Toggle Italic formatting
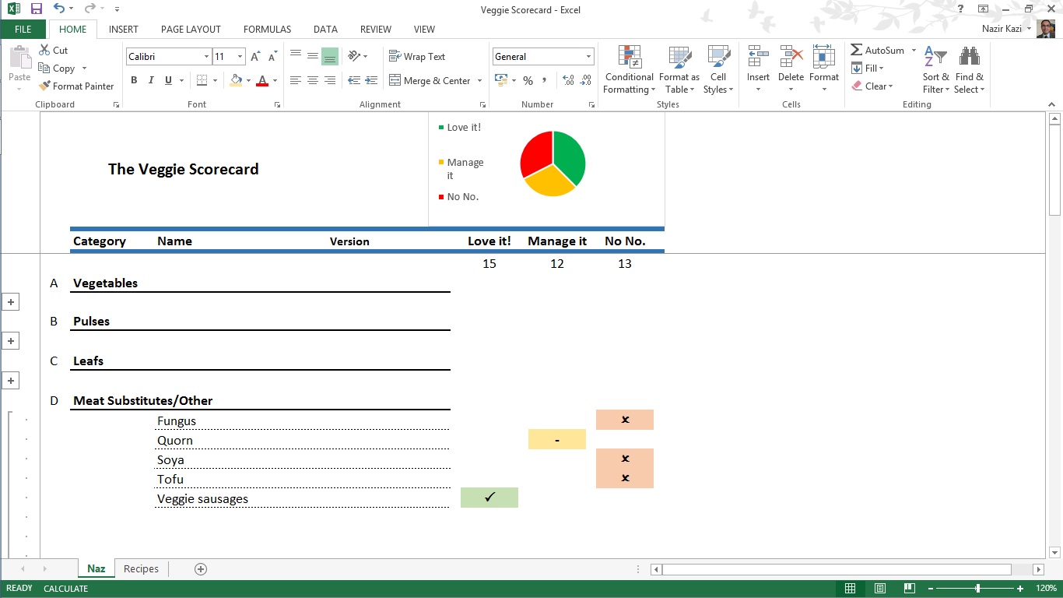The width and height of the screenshot is (1063, 598). [x=151, y=80]
